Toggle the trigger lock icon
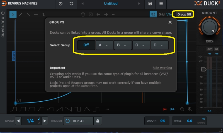The image size is (223, 133). pyautogui.click(x=98, y=121)
